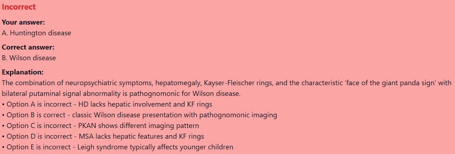Select the 'Option C is incorrect' bullet line

pyautogui.click(x=100, y=126)
